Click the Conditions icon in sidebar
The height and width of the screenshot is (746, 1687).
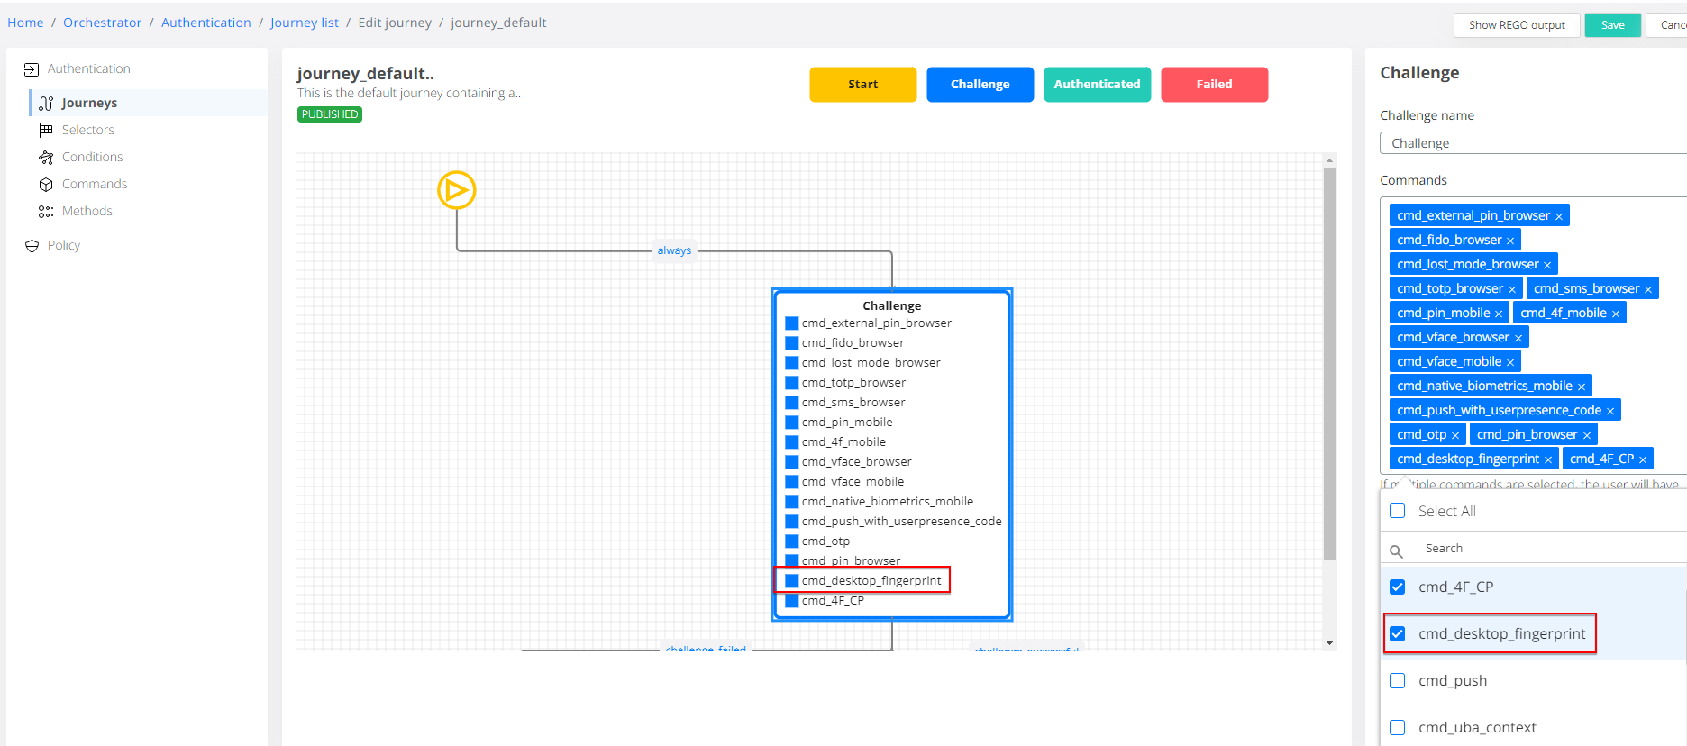tap(46, 158)
